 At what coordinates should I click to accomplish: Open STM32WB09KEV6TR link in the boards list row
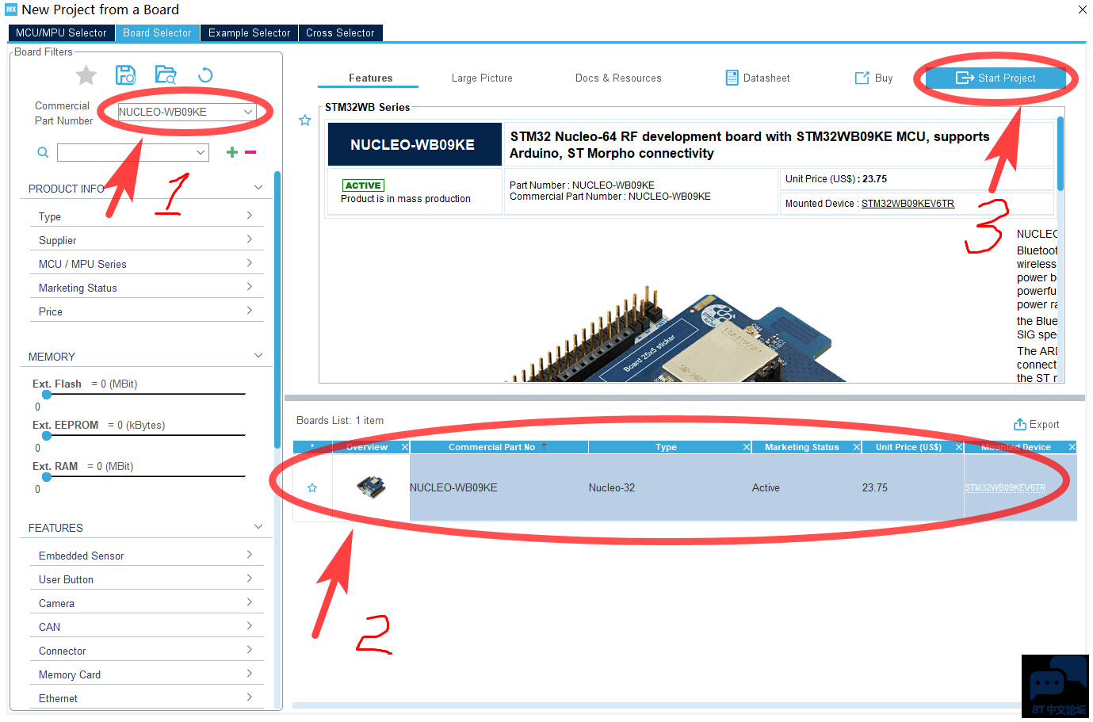point(1005,488)
